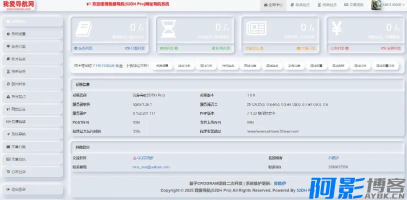
Task: Click the sign-out icon for 退出登录
Action: [x=8, y=189]
